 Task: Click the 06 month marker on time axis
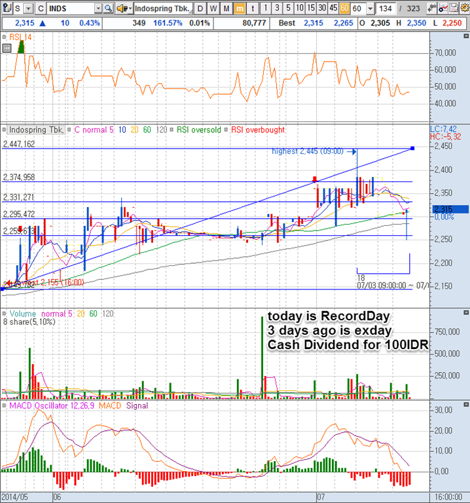(57, 497)
